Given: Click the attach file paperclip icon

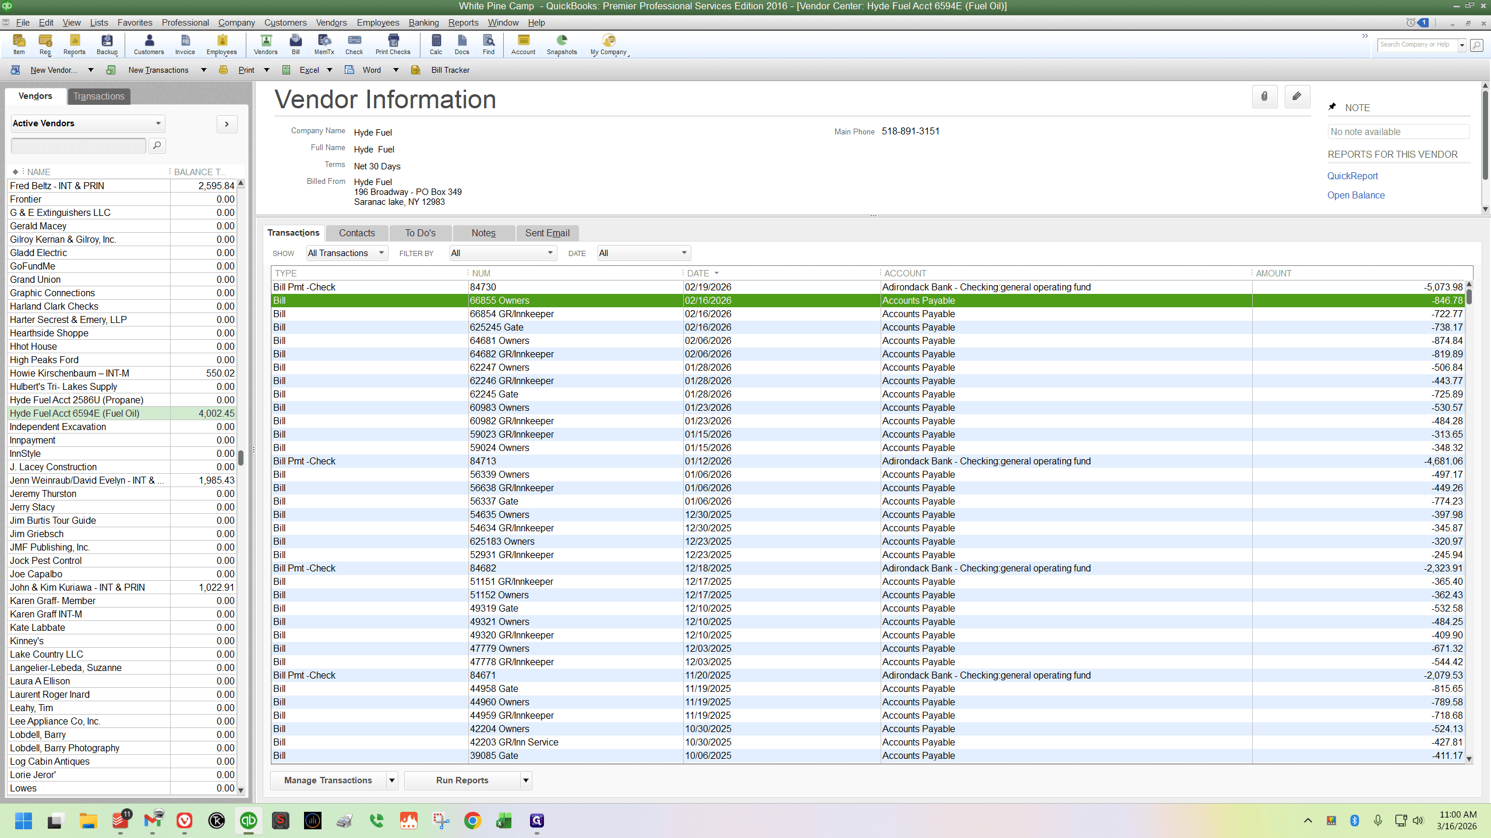Looking at the screenshot, I should tap(1264, 97).
